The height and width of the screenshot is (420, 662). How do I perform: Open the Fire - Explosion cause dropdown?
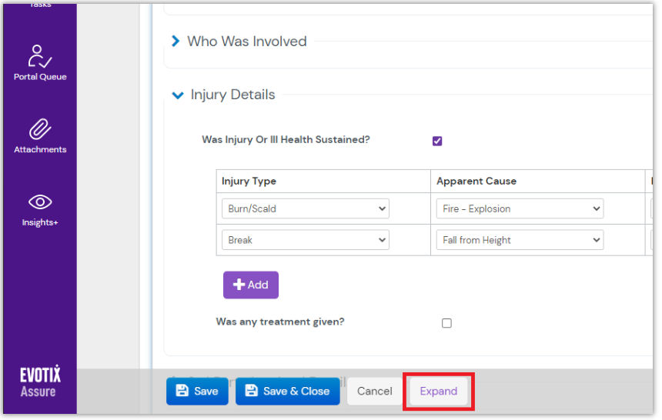(x=520, y=208)
